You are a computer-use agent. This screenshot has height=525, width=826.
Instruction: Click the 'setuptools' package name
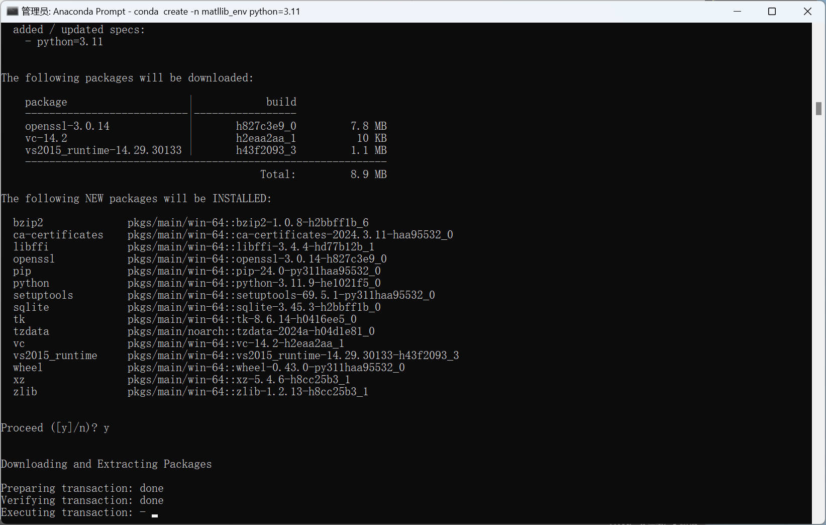click(43, 295)
